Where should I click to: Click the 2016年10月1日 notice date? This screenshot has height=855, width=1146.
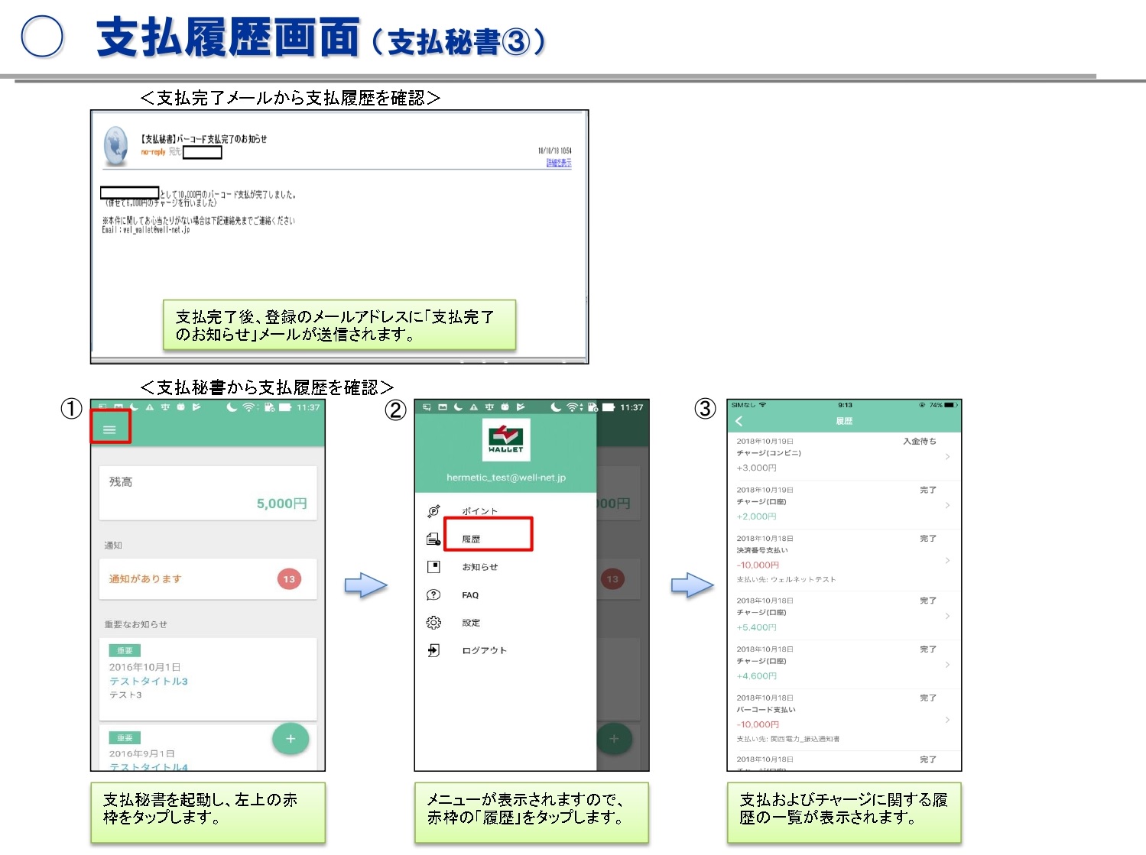145,667
